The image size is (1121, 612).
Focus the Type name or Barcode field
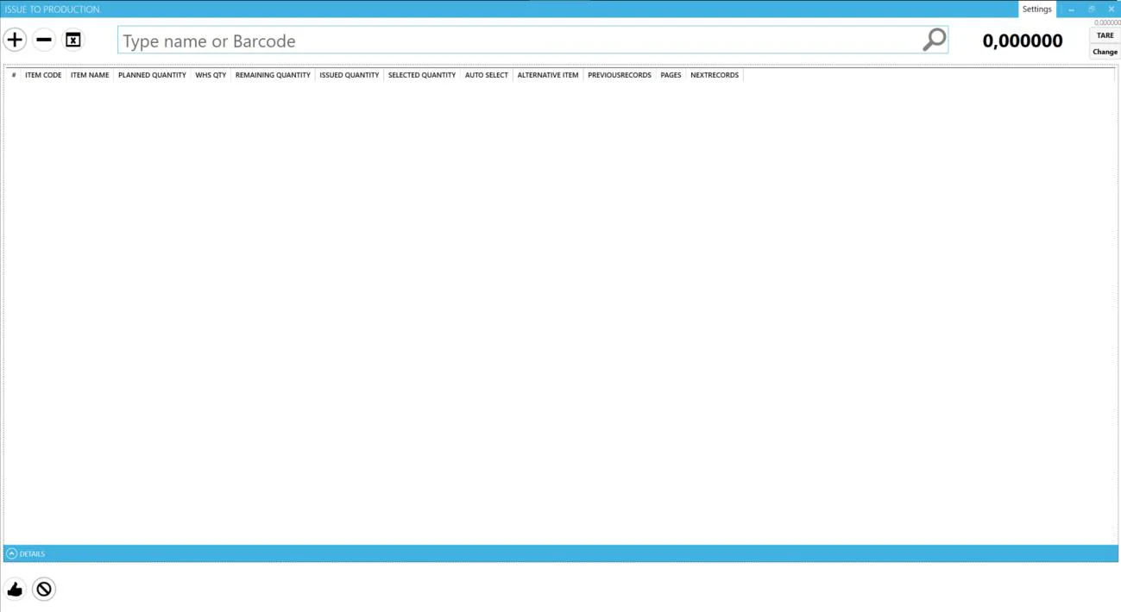coord(518,41)
